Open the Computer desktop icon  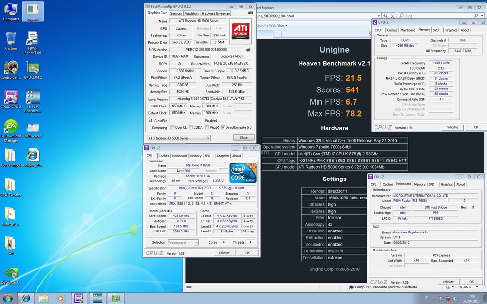coord(11,12)
